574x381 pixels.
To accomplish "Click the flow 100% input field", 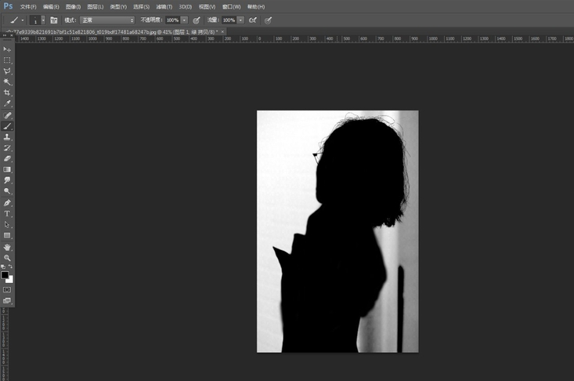I will click(x=229, y=20).
